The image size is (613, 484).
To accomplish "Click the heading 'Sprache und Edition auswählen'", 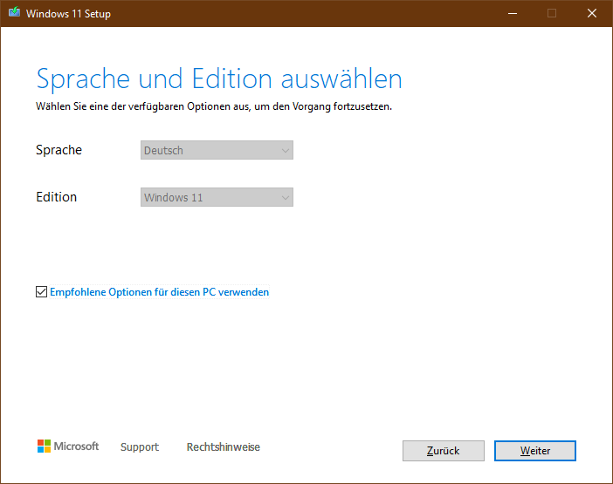I will 219,79.
